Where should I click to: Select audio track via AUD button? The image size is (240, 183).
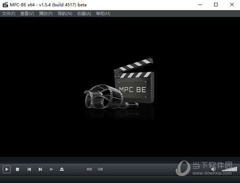89,169
